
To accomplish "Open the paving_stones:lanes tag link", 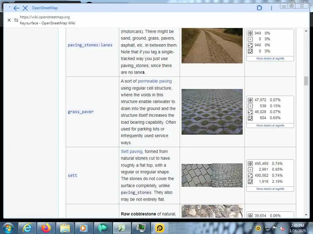I will pyautogui.click(x=90, y=45).
